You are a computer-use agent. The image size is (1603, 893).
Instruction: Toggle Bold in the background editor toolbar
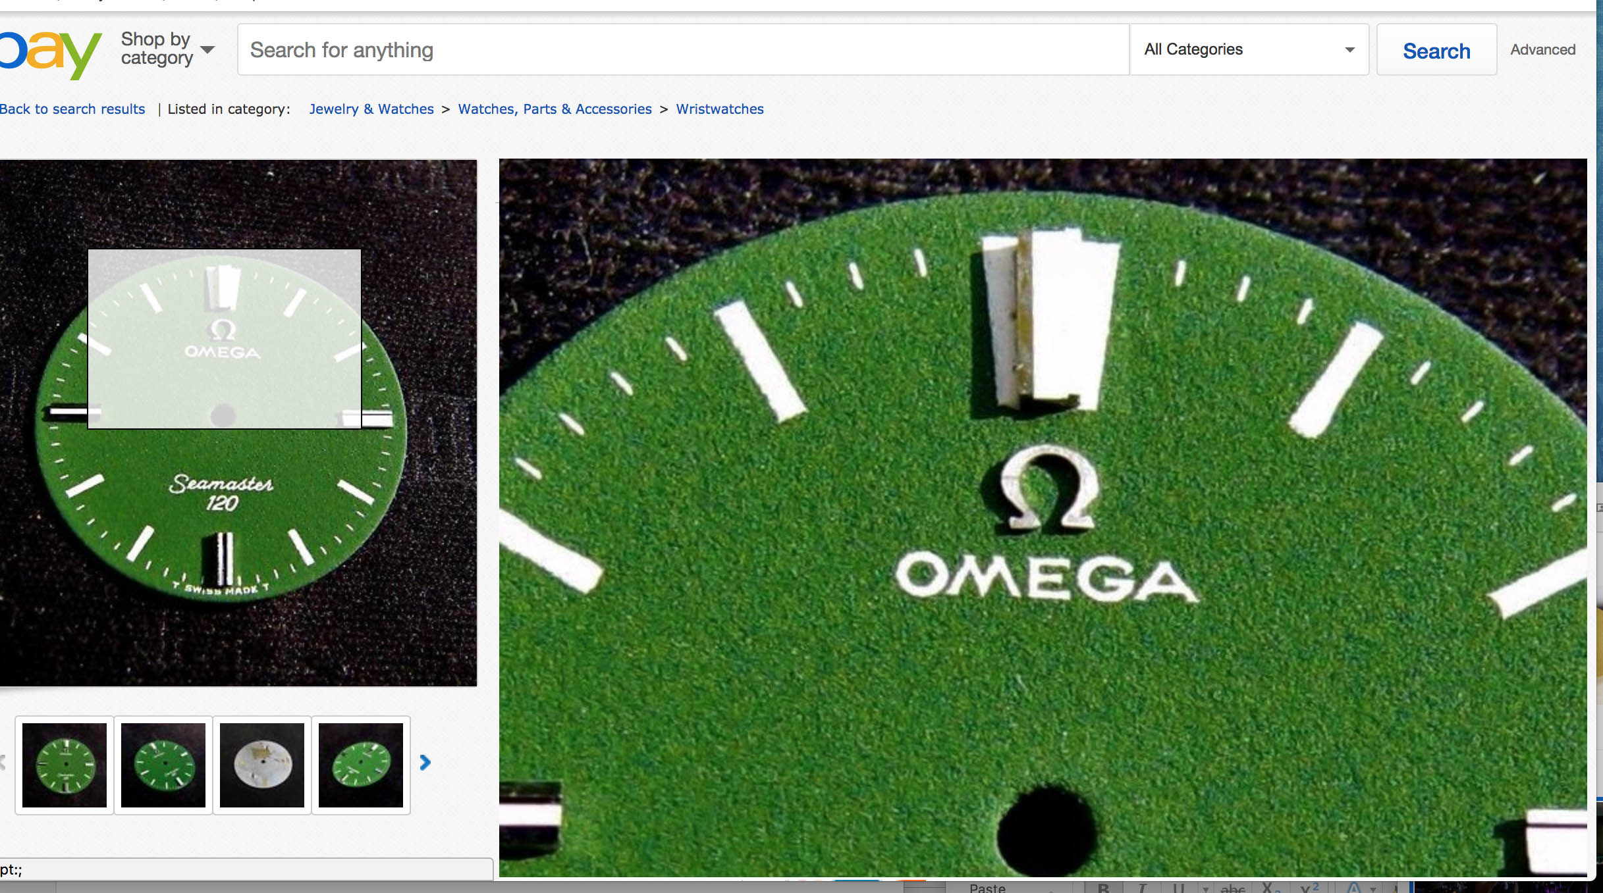[1104, 888]
